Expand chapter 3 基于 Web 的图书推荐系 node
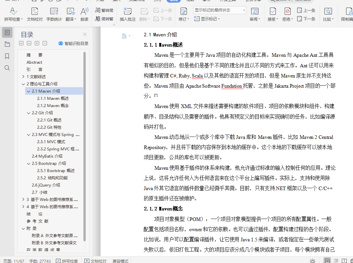This screenshot has width=353, height=263. click(23, 200)
